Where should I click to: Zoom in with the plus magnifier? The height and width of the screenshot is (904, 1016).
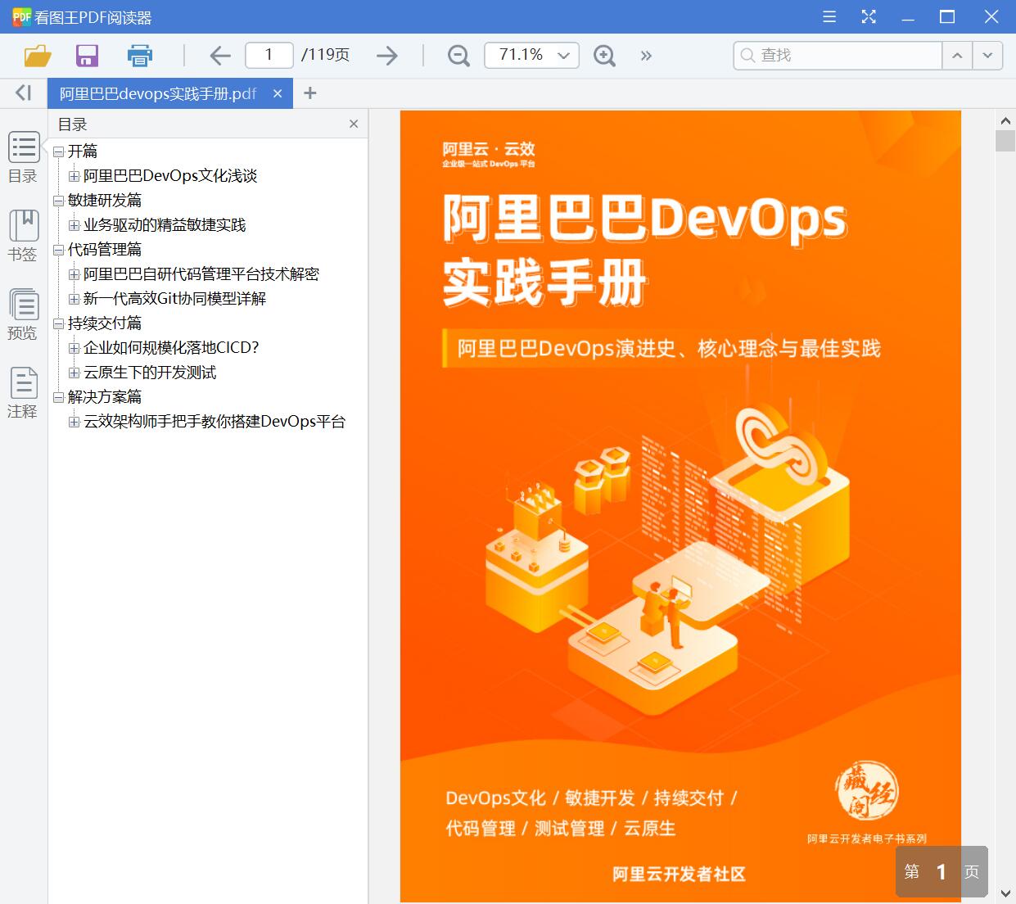[604, 55]
